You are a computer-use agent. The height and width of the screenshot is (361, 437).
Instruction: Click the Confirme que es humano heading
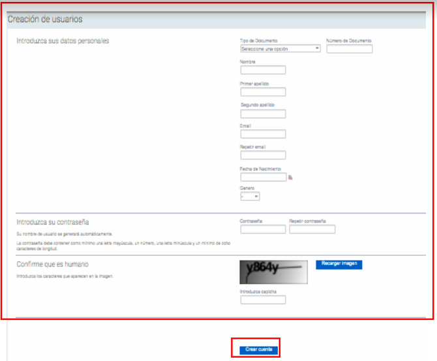52,264
